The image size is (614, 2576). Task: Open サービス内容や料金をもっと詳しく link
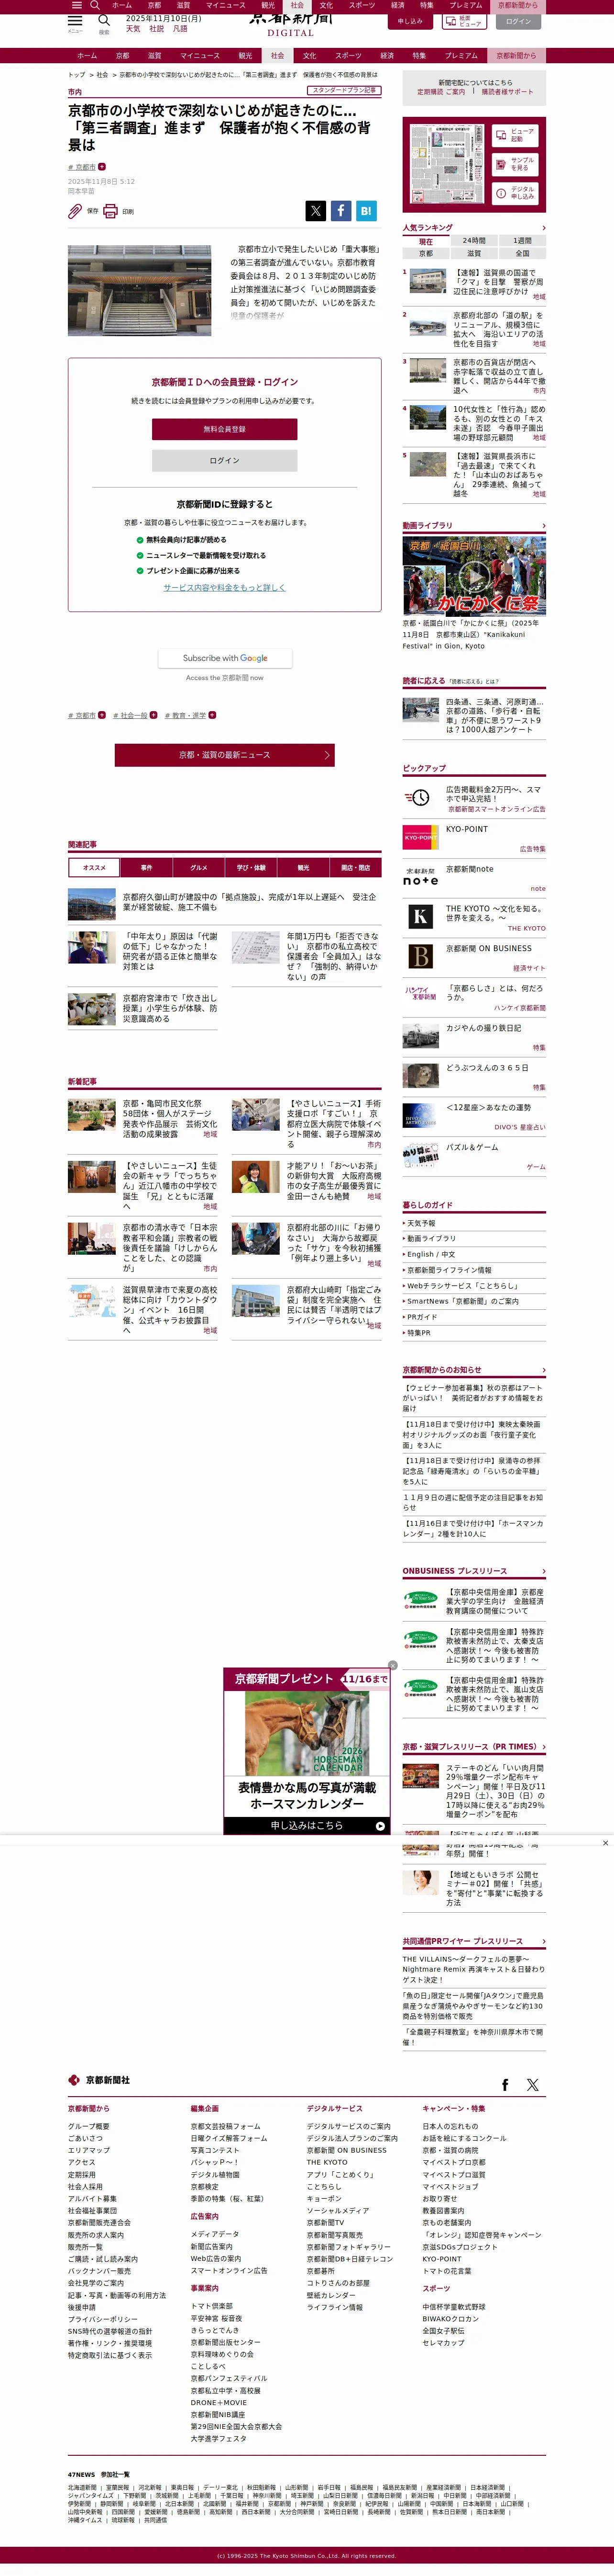pyautogui.click(x=225, y=587)
